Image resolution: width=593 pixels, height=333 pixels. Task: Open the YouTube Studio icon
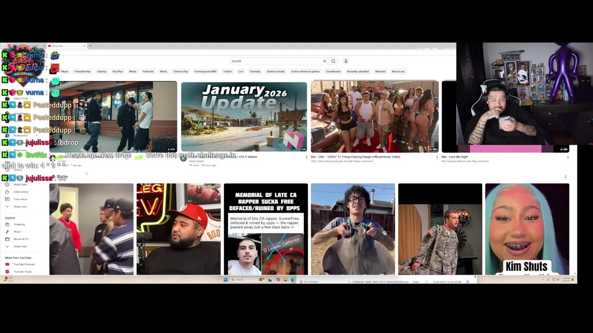click(7, 271)
